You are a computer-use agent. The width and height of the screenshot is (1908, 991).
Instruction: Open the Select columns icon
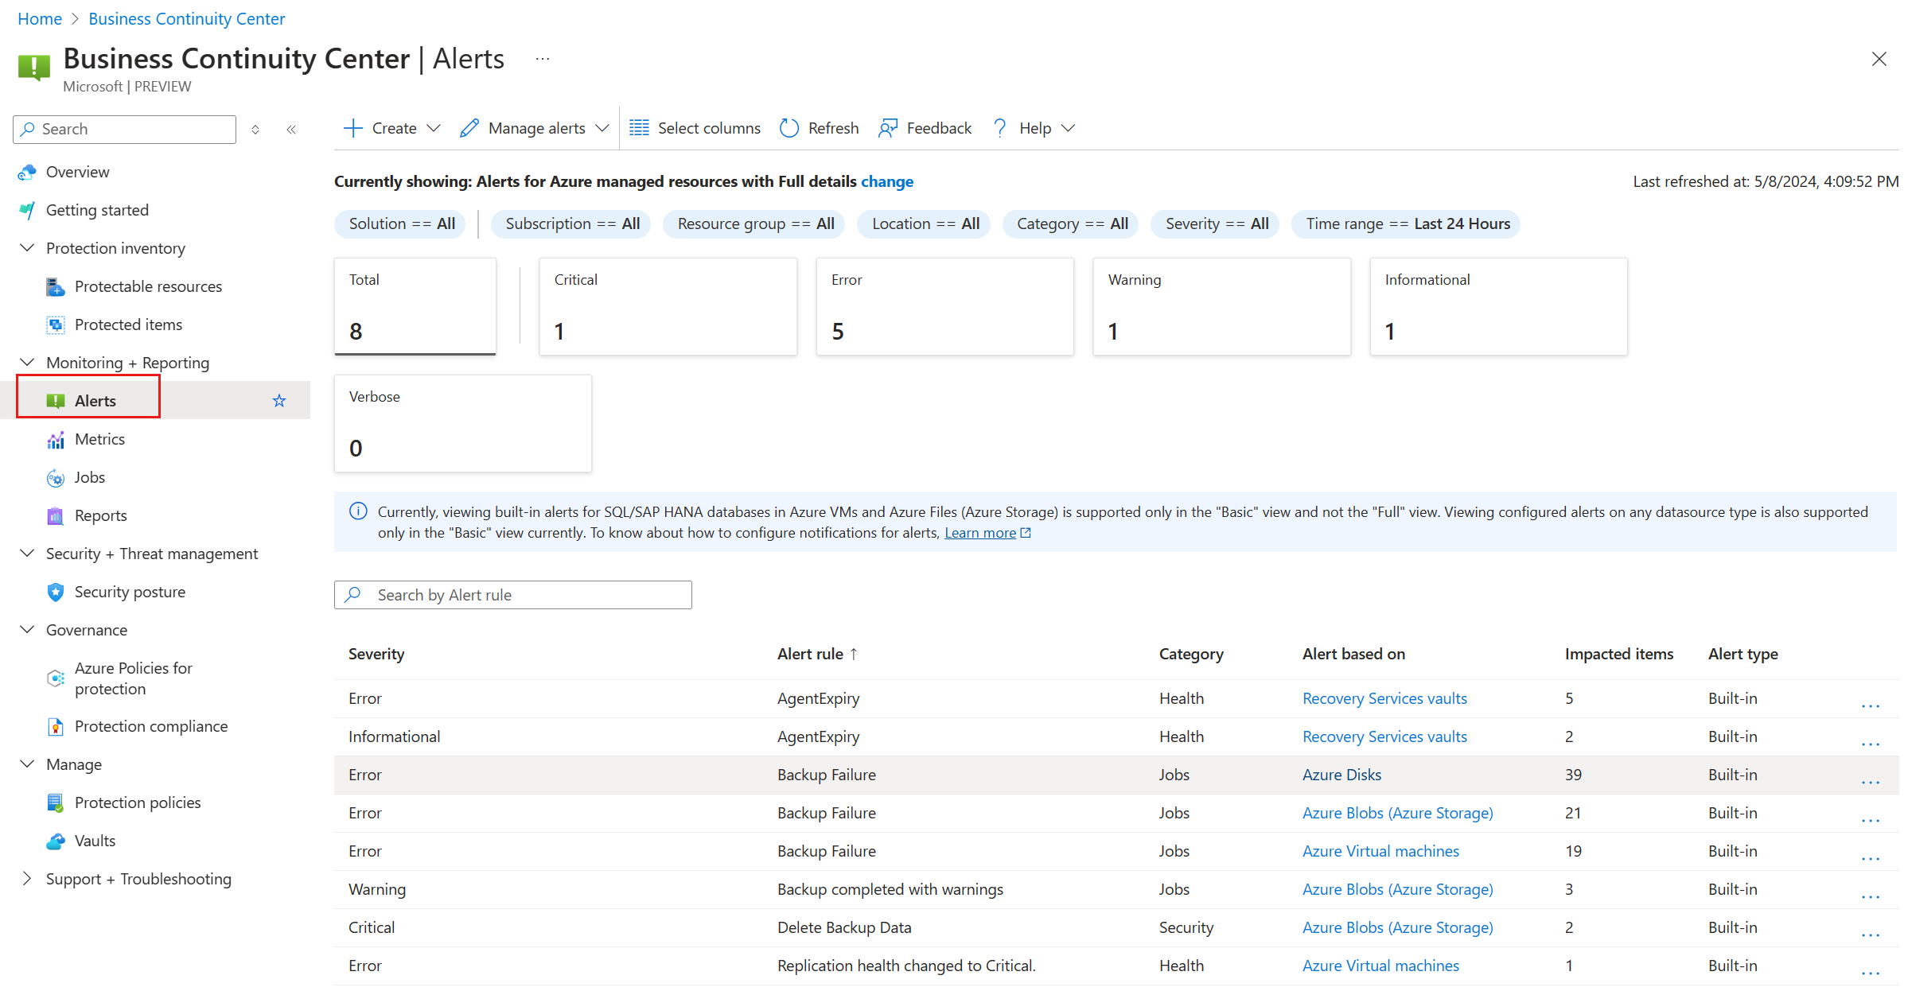click(639, 128)
